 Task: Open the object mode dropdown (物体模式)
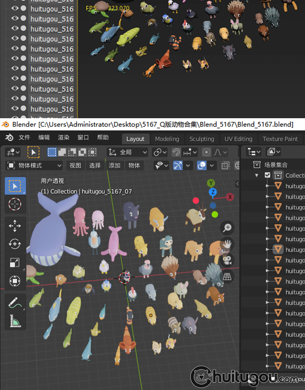[x=35, y=165]
